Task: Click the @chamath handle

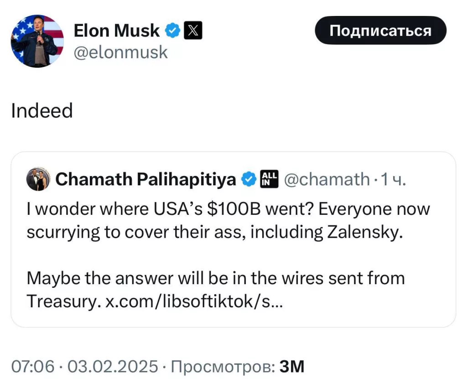Action: pyautogui.click(x=327, y=179)
